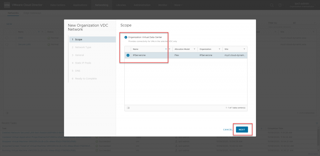This screenshot has height=156, width=320.
Task: Click CANCEL in the wizard
Action: 228,130
